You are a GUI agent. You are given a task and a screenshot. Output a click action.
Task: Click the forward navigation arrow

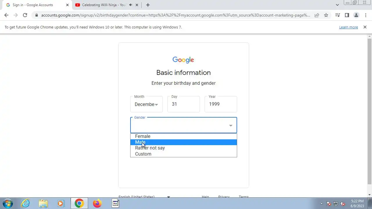[x=16, y=15]
